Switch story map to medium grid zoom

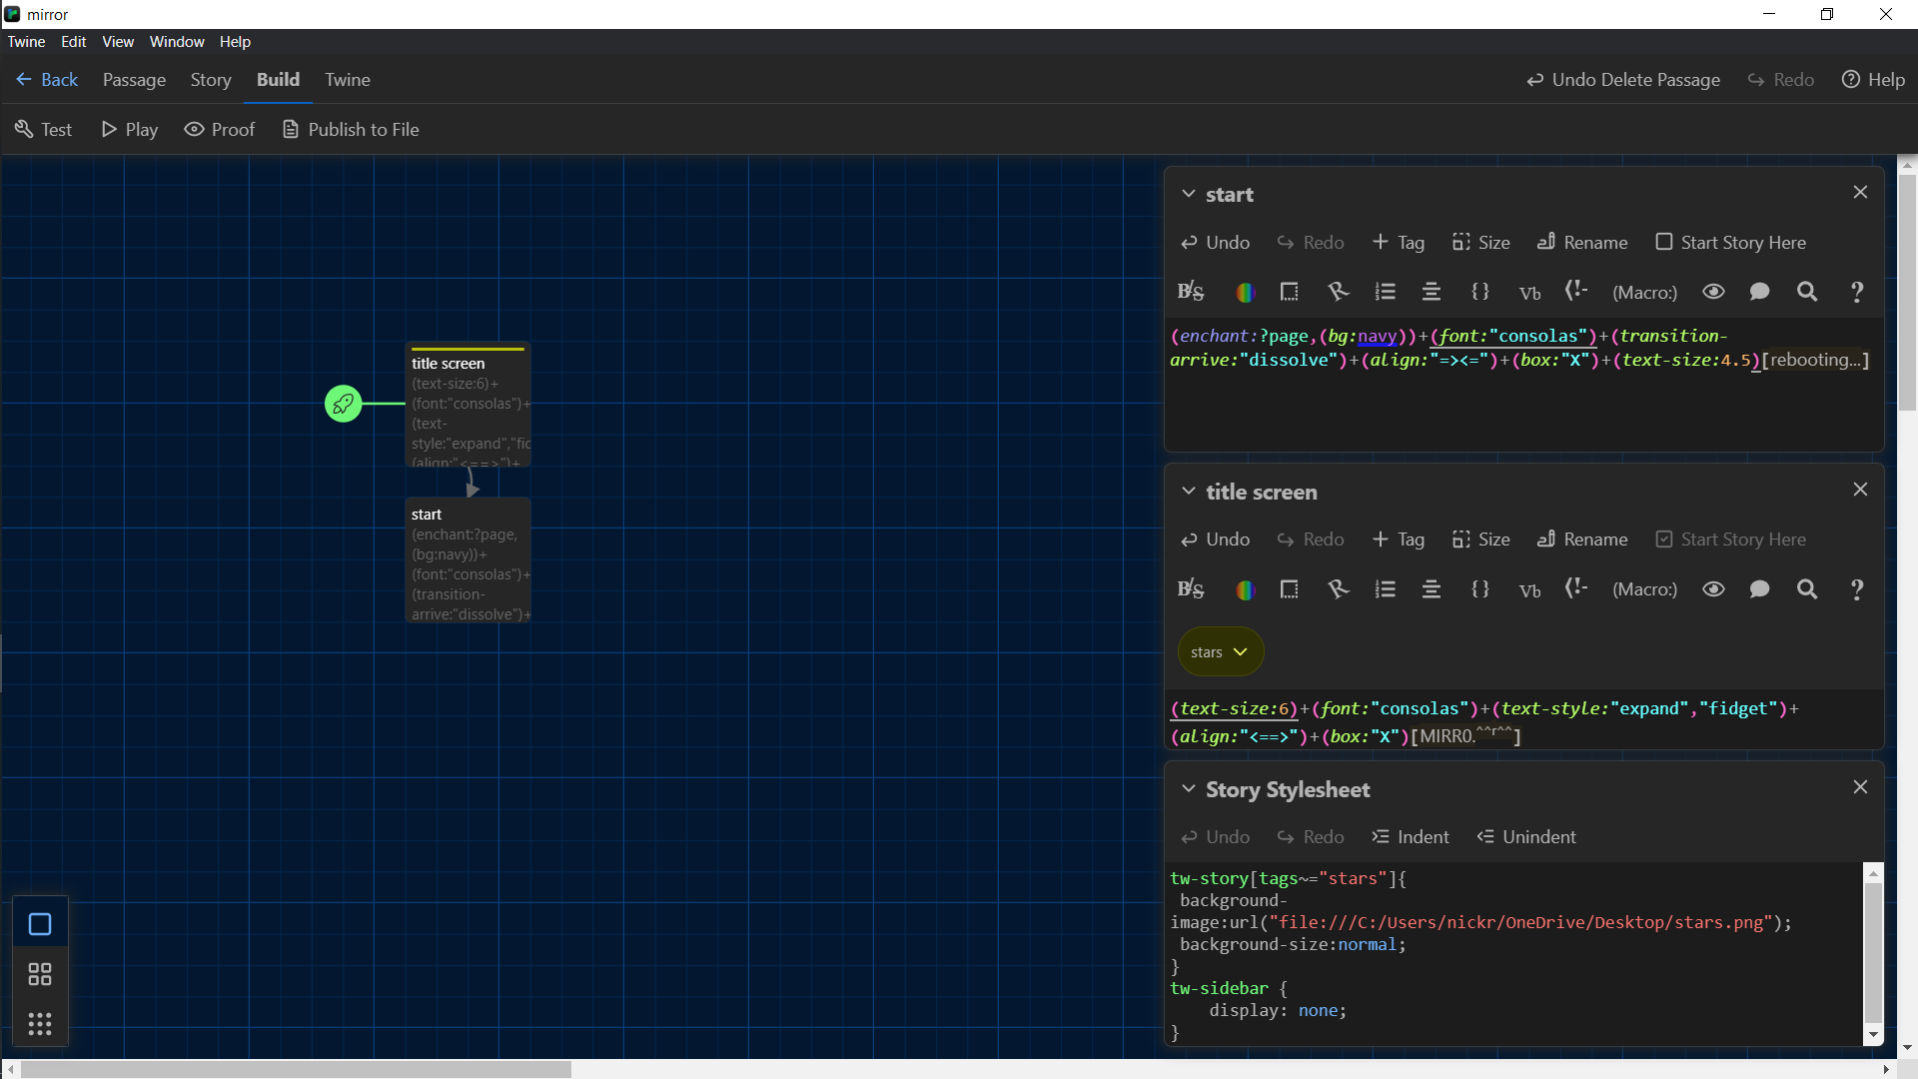point(40,974)
